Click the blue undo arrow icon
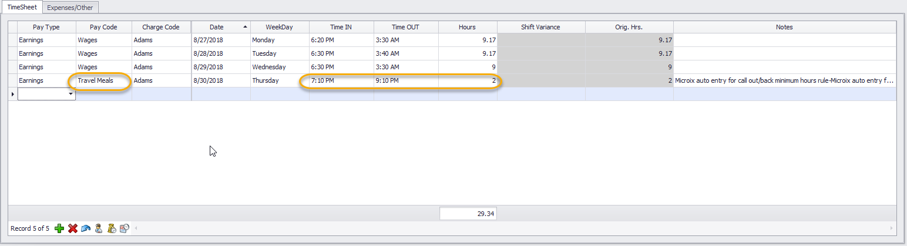 coord(86,228)
